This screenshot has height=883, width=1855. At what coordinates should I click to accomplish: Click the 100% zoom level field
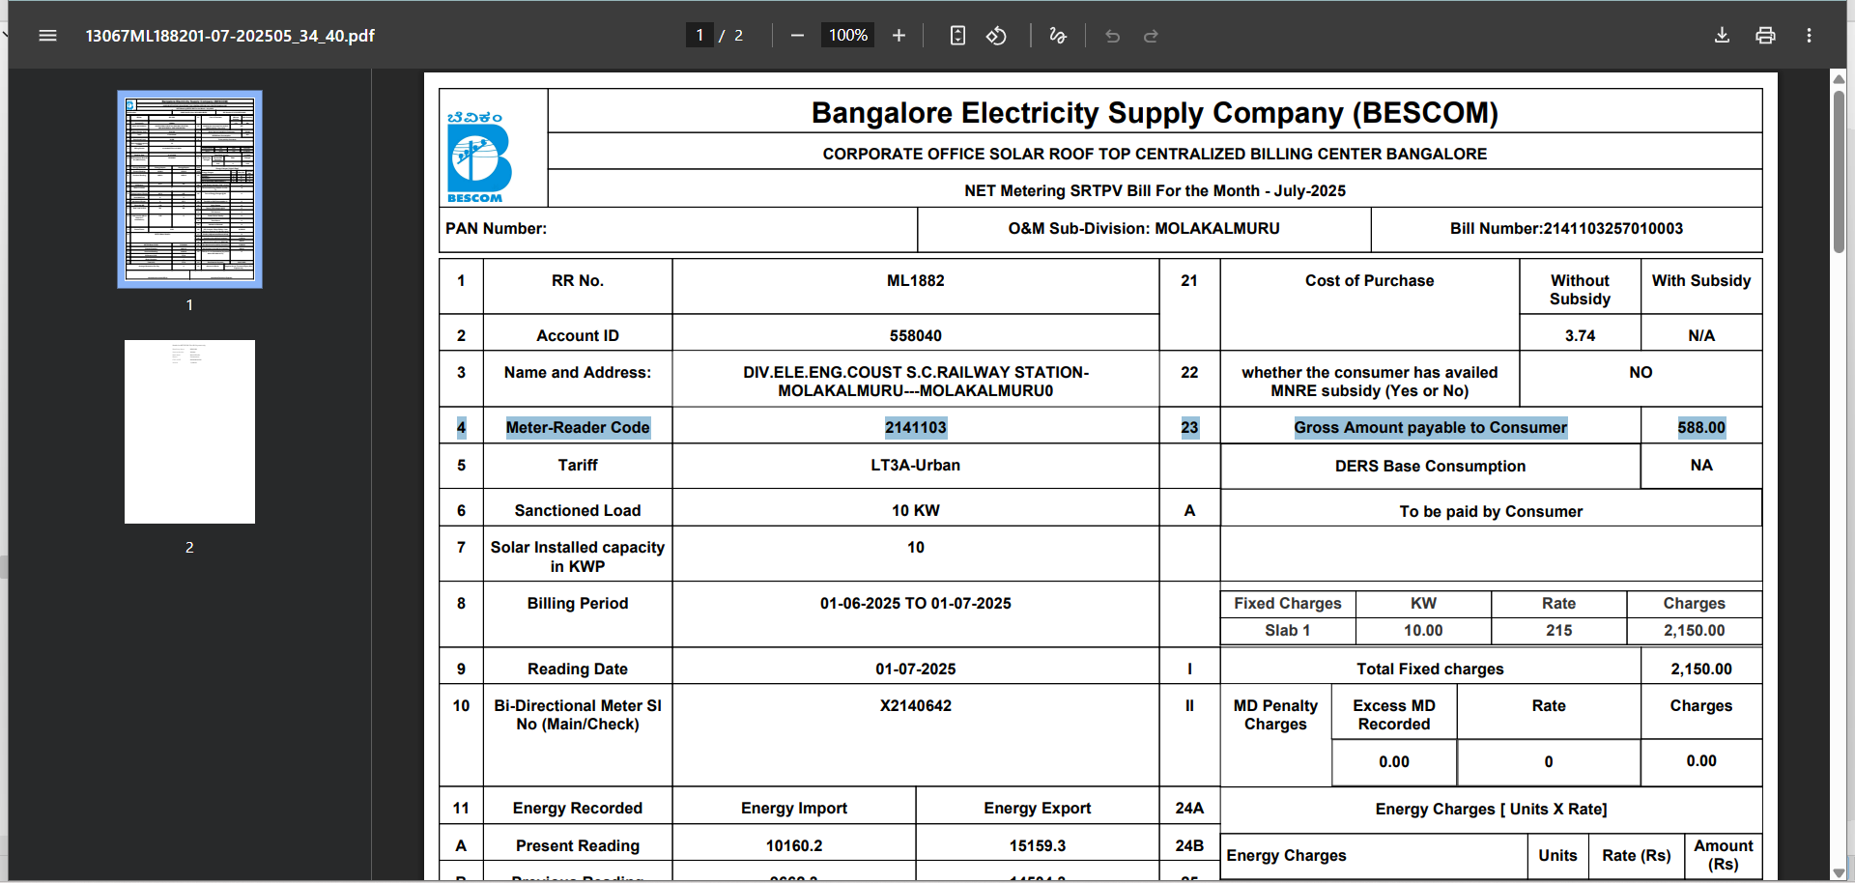[x=848, y=36]
